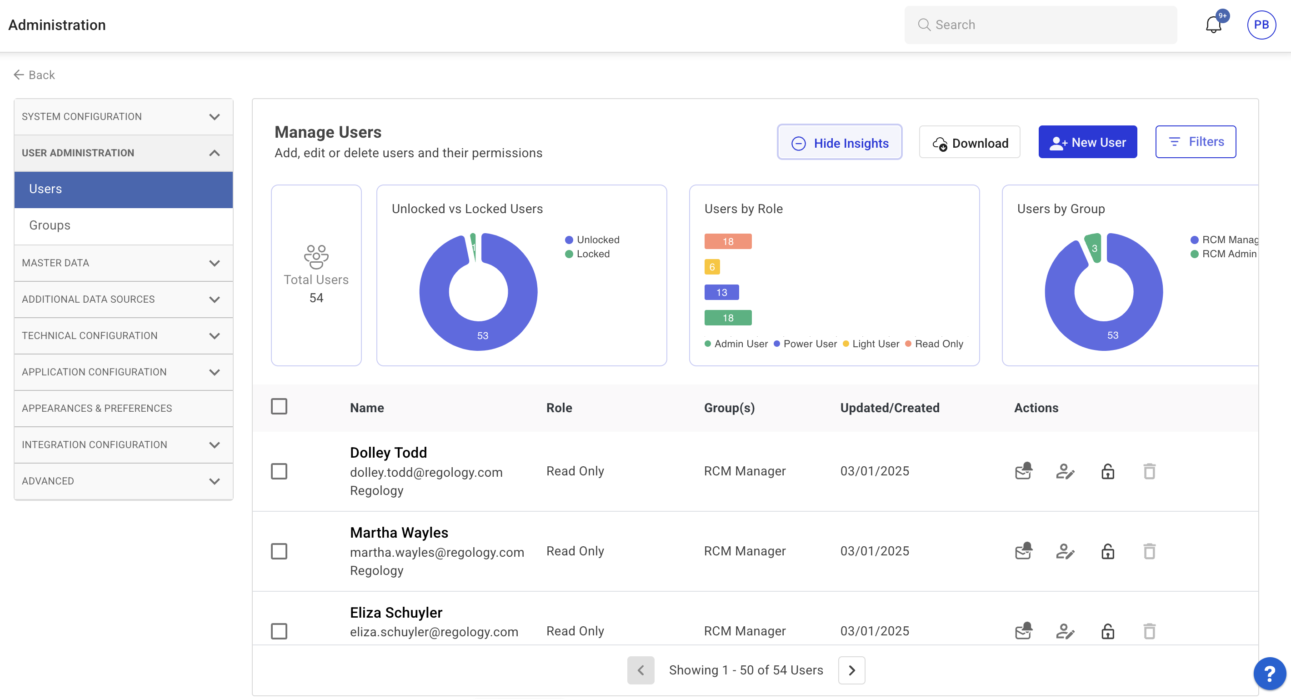Click the orange Read Only bar showing 18
Viewport: 1291px width, 699px height.
coord(728,241)
